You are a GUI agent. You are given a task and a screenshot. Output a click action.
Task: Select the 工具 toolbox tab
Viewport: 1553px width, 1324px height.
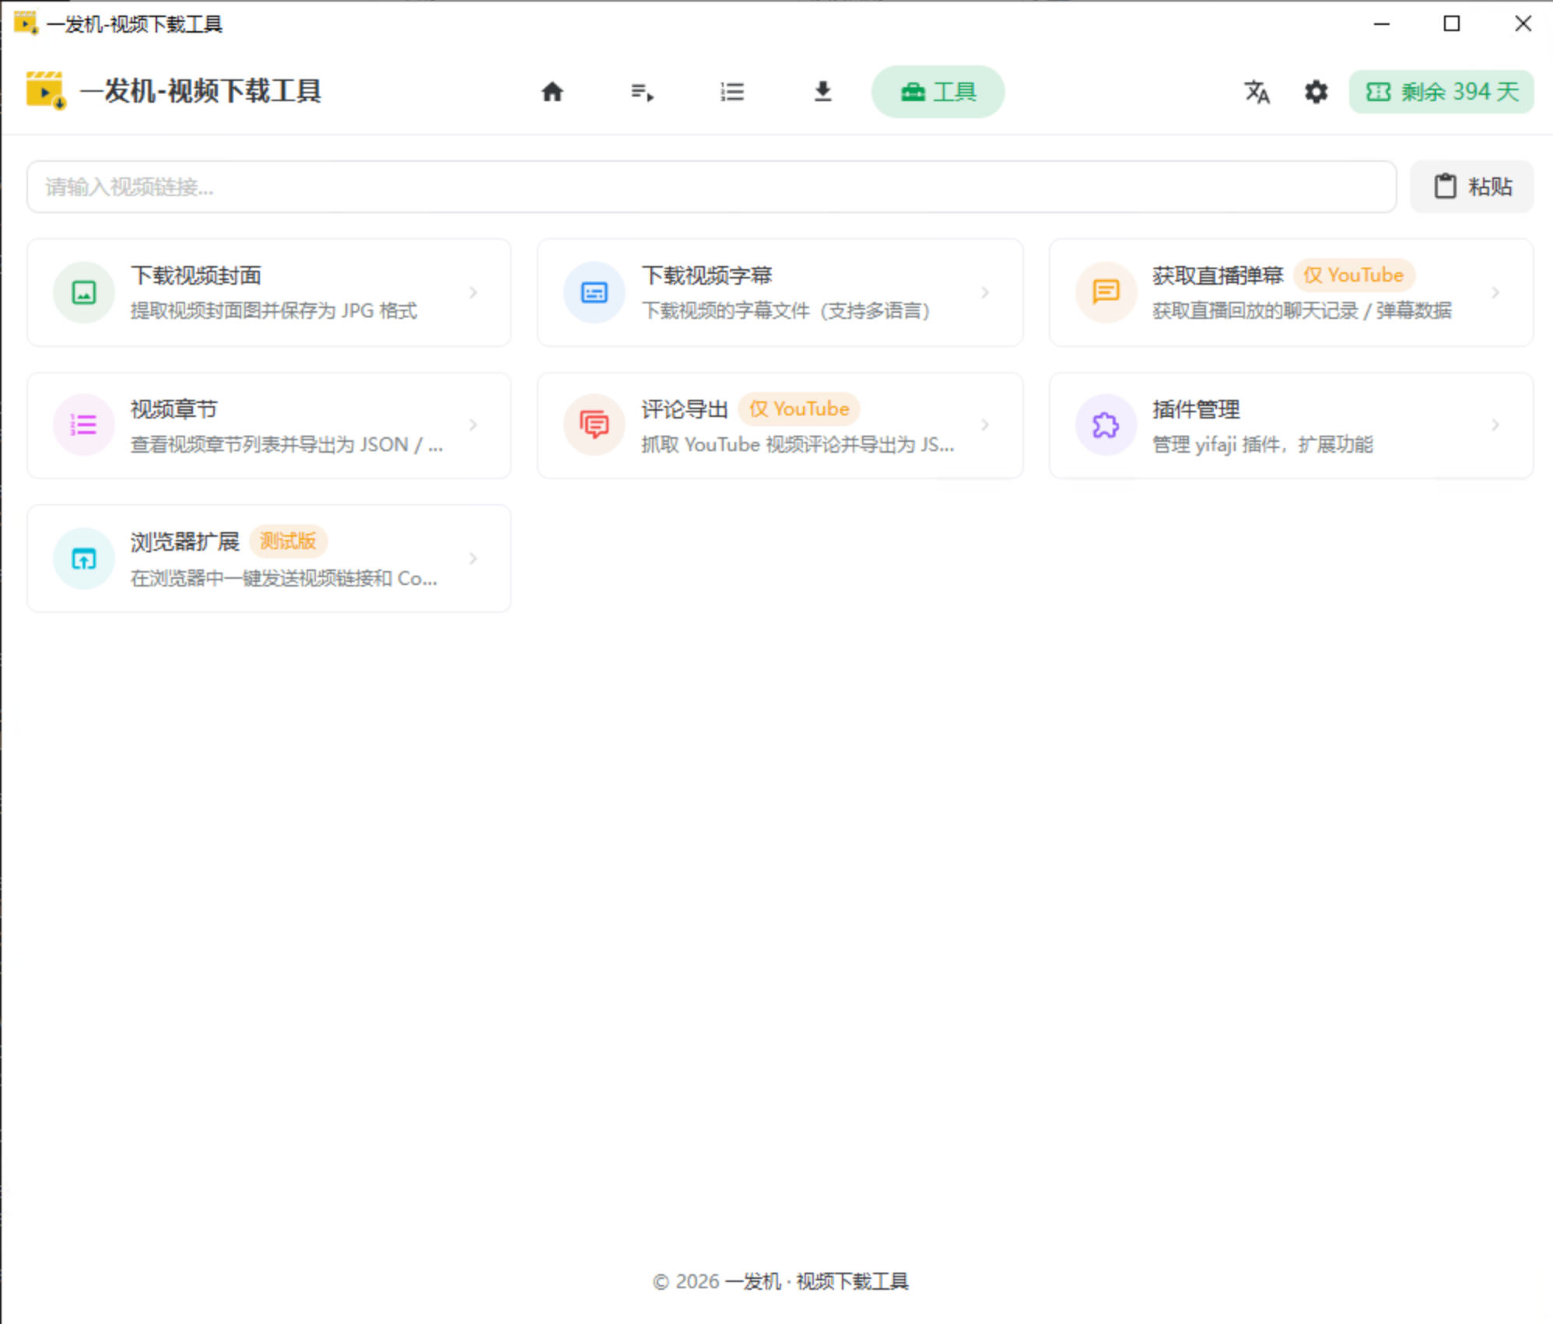[938, 92]
